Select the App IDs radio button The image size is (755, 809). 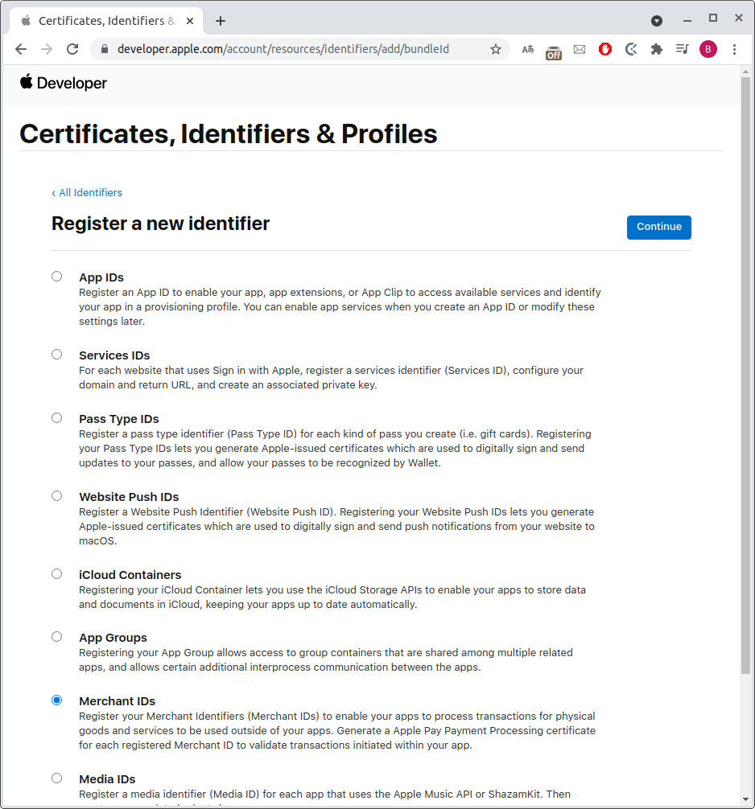click(x=56, y=277)
